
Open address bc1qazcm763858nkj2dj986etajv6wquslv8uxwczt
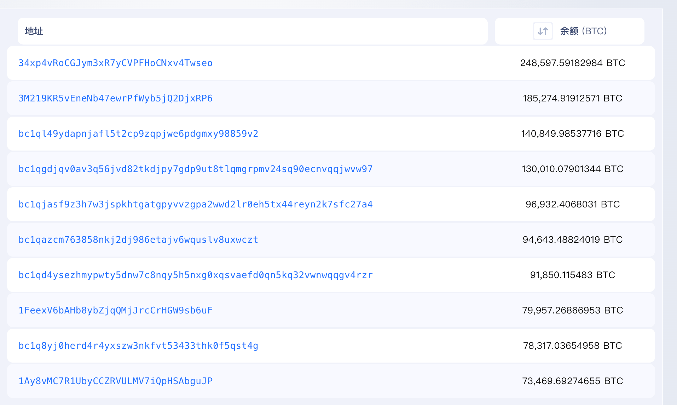(x=138, y=240)
